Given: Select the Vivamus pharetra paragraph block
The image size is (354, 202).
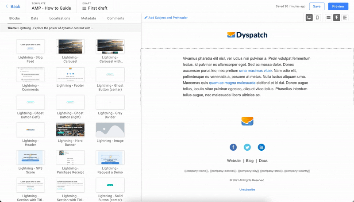Looking at the screenshot, I should point(247,76).
